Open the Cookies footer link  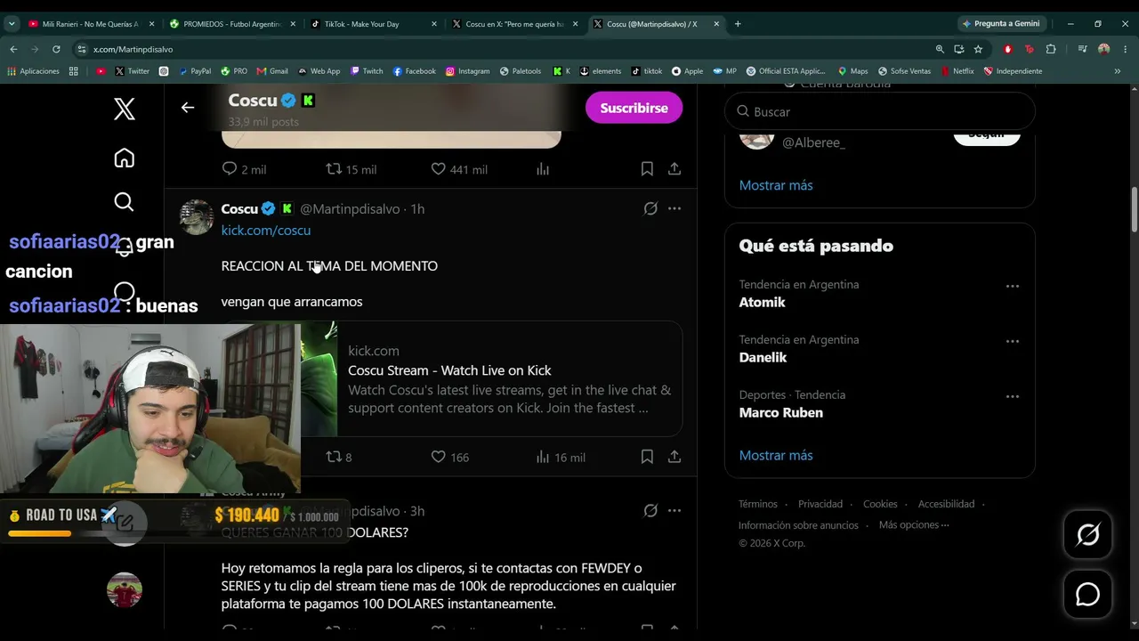tap(880, 504)
